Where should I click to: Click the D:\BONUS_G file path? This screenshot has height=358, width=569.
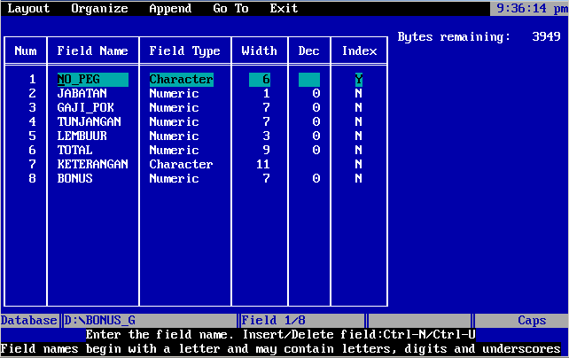pyautogui.click(x=99, y=321)
